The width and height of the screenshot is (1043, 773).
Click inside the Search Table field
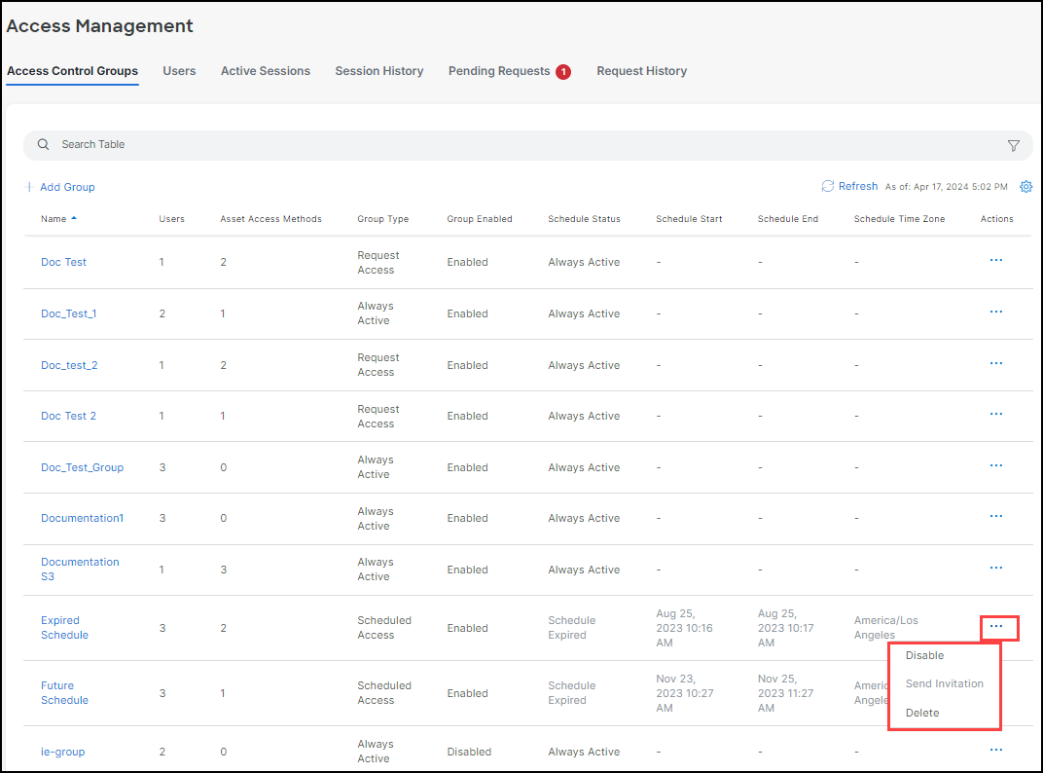coord(292,144)
